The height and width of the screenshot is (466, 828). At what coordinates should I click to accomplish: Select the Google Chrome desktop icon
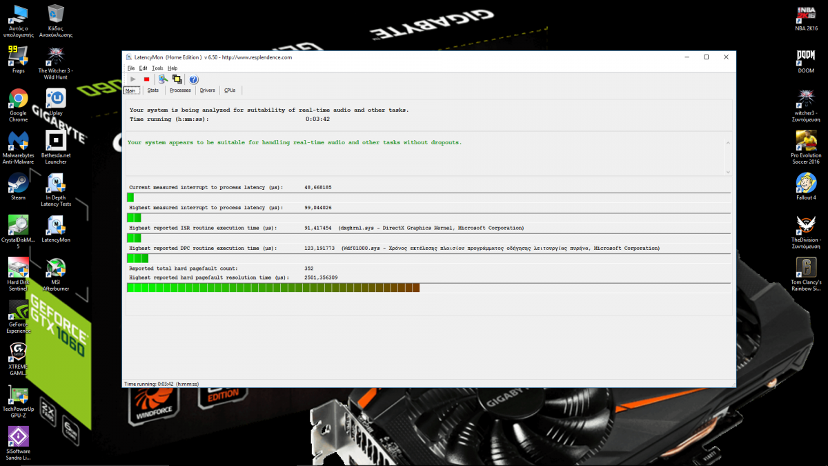[18, 106]
